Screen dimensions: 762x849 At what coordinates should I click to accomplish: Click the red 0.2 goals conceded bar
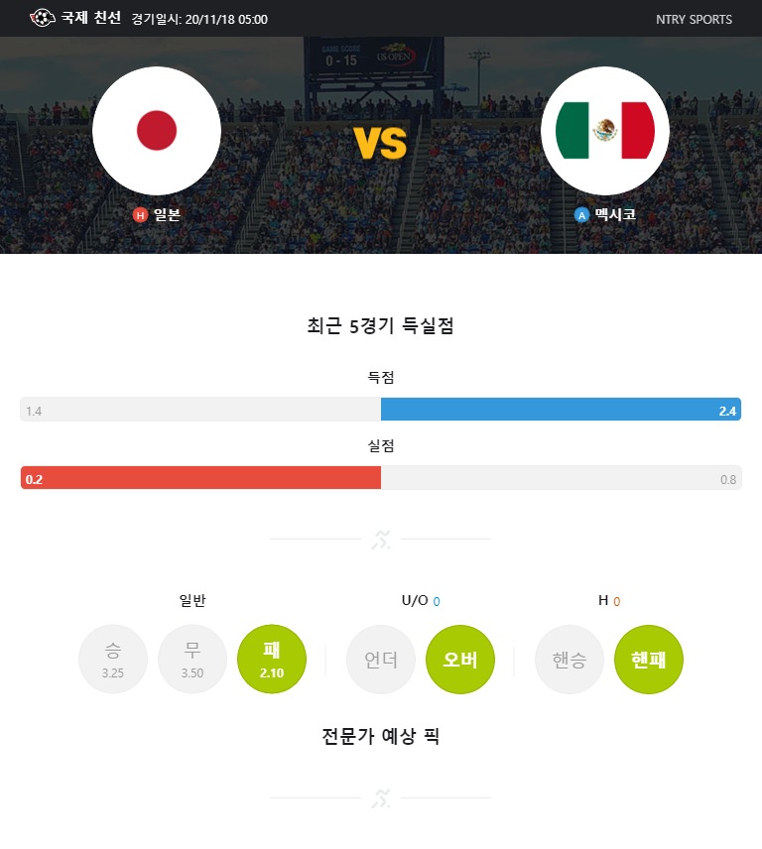point(201,478)
